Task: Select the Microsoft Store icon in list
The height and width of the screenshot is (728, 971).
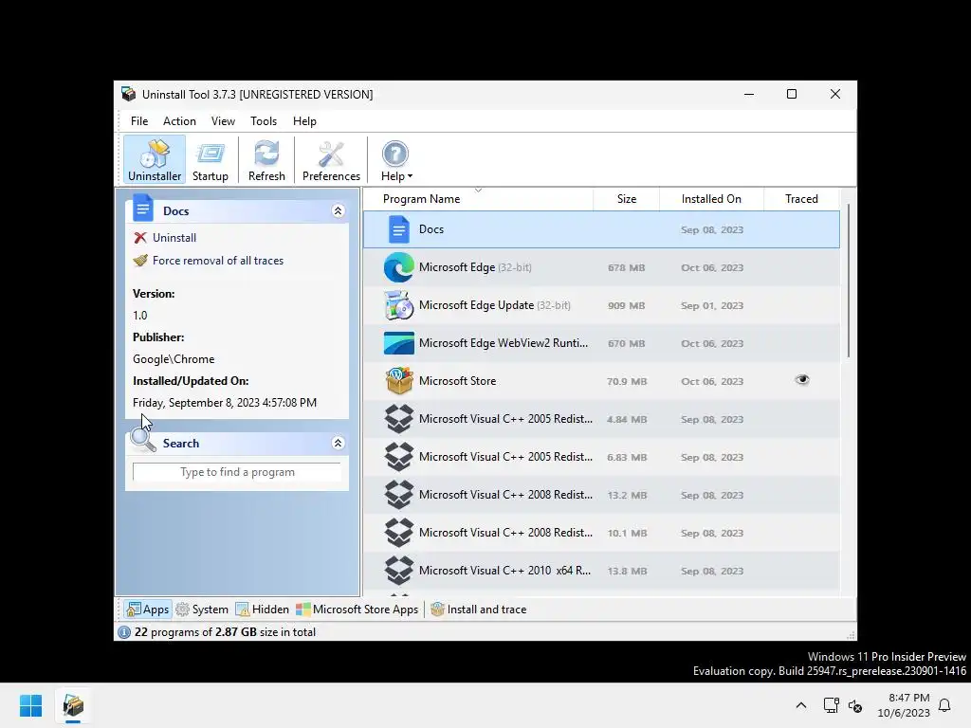Action: pyautogui.click(x=399, y=381)
